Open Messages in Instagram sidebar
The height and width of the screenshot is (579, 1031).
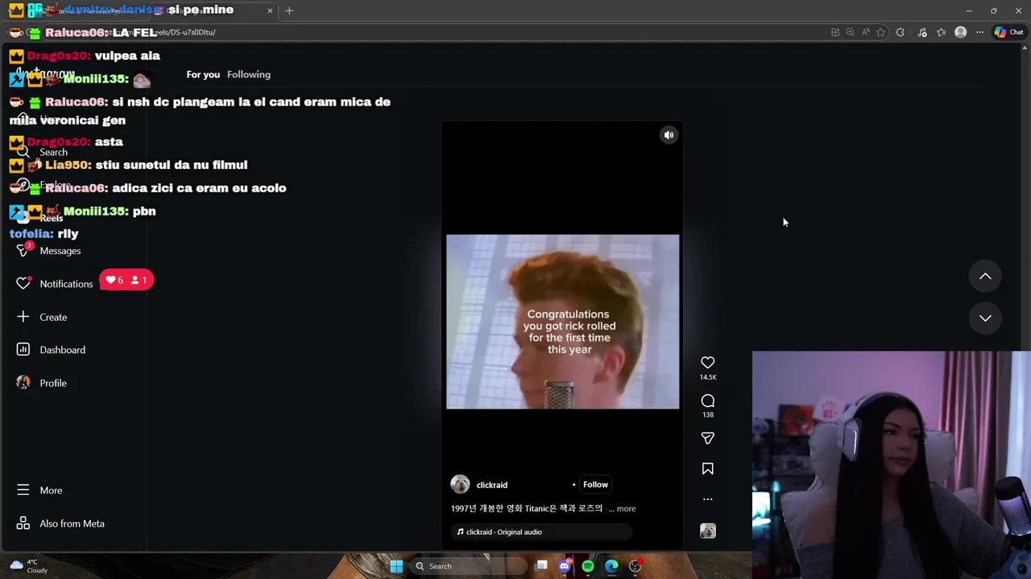[x=60, y=251]
